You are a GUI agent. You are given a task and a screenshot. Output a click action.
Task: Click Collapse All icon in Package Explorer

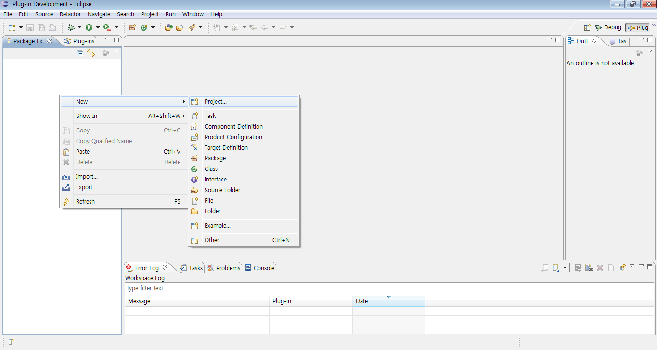point(80,53)
